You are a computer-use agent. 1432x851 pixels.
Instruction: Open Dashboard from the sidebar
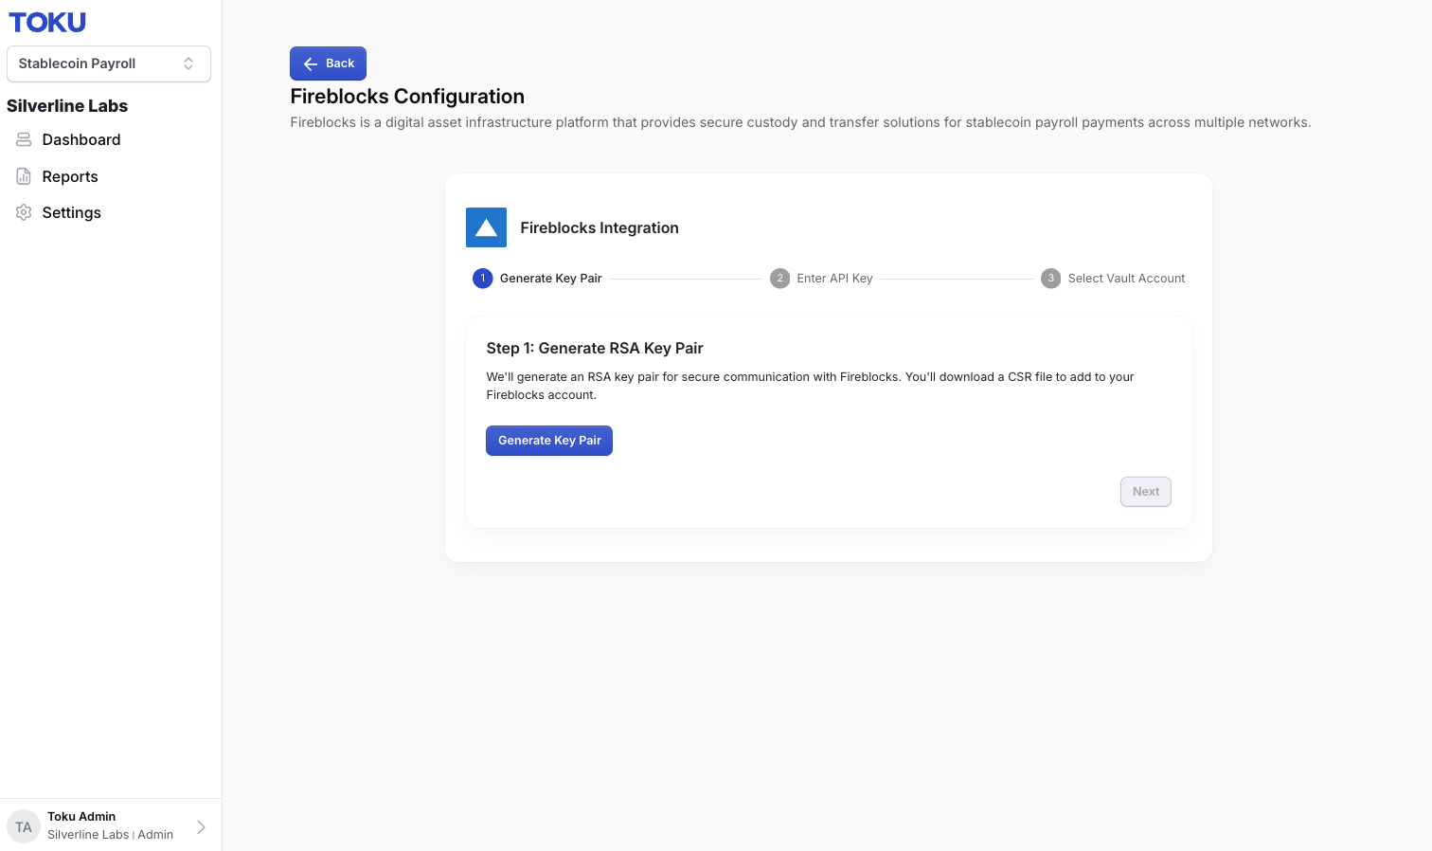point(81,139)
